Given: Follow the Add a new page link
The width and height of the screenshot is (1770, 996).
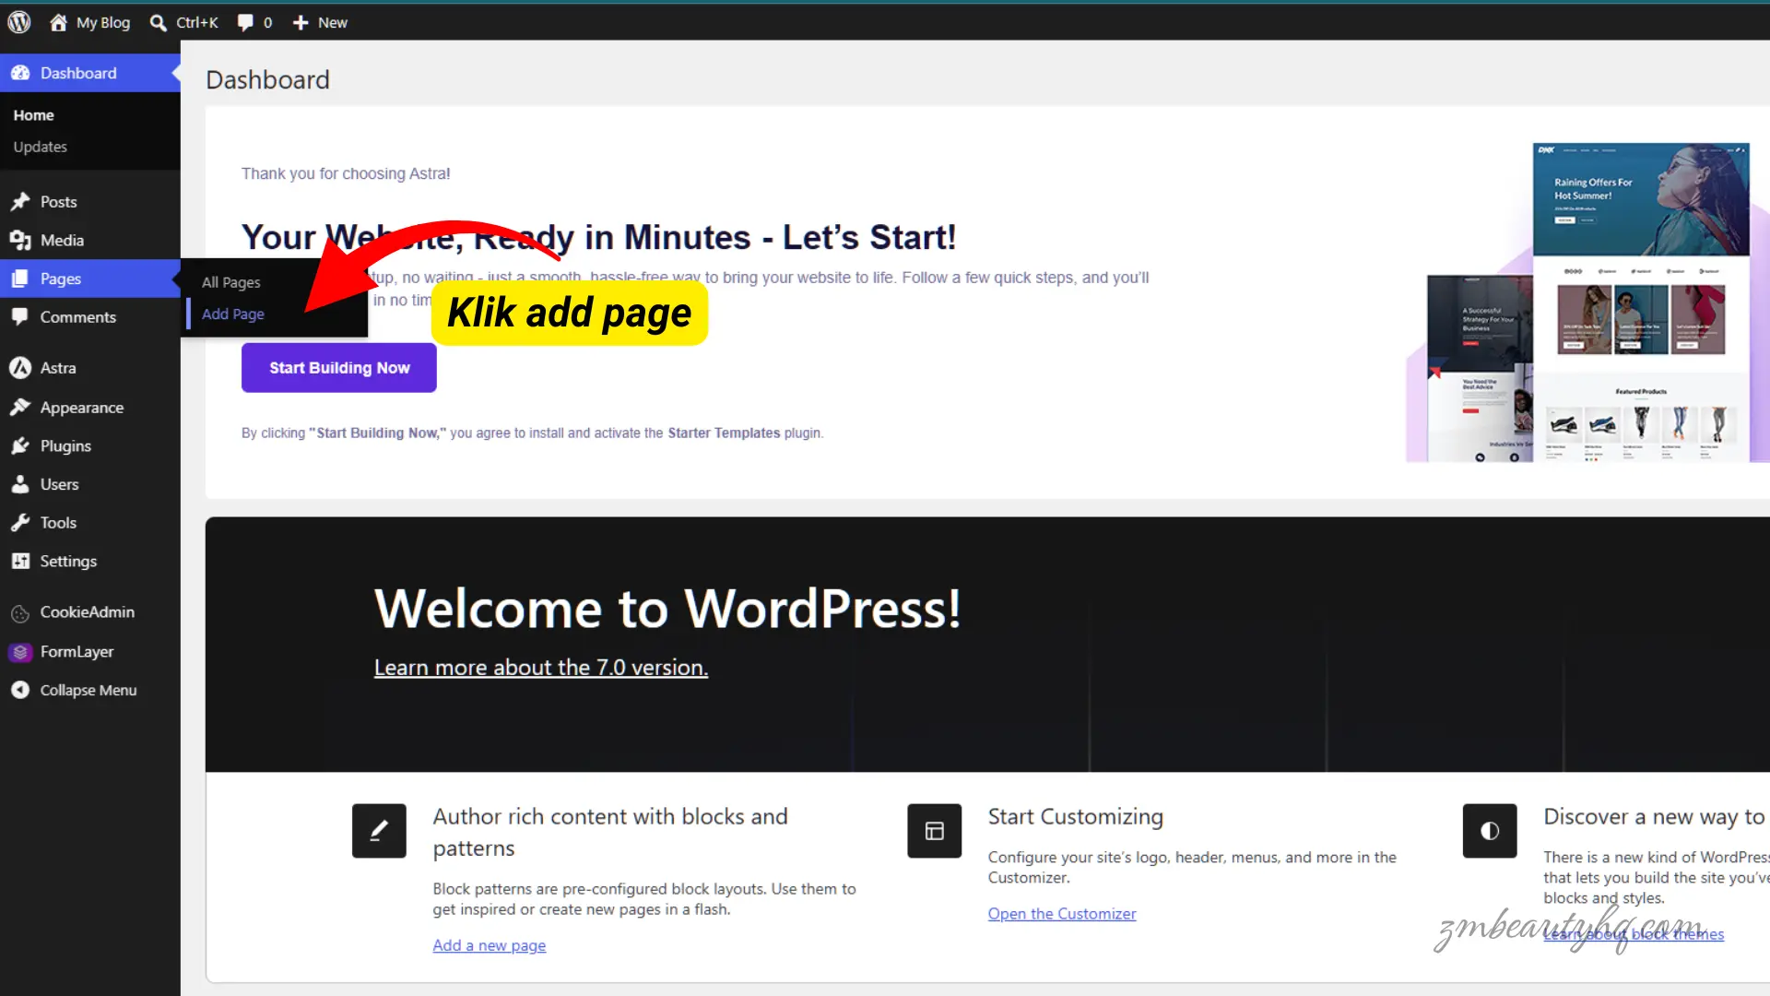Looking at the screenshot, I should coord(490,945).
